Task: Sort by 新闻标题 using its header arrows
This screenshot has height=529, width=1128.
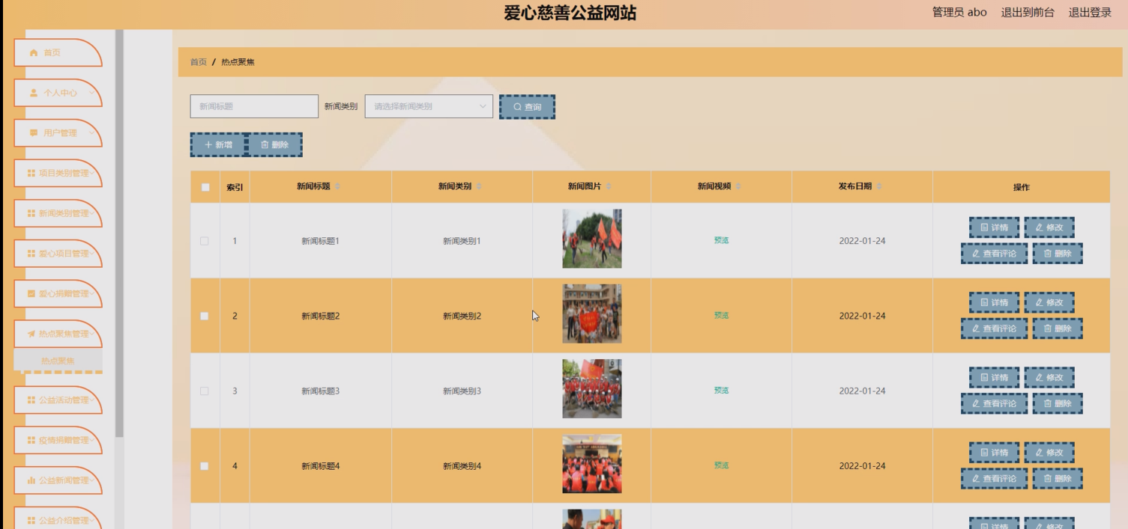Action: tap(337, 186)
